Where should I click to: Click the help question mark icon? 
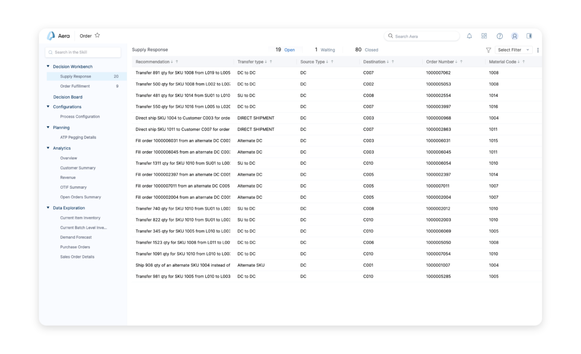point(499,36)
